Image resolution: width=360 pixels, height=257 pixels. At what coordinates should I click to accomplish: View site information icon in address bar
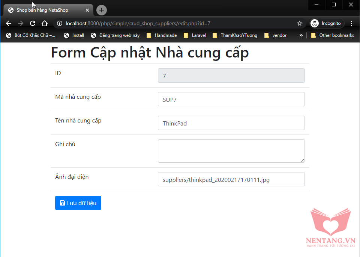[59, 23]
